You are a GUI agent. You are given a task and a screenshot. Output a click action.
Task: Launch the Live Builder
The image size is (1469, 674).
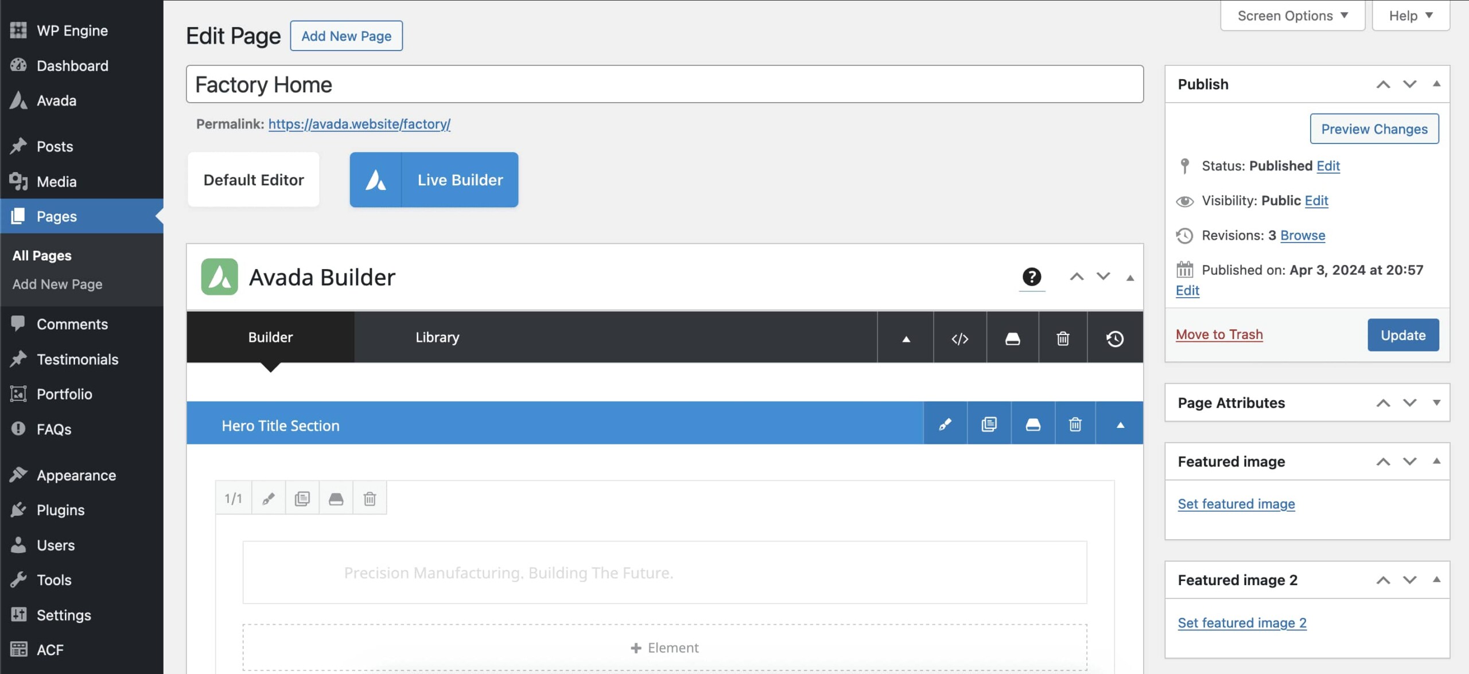point(434,180)
